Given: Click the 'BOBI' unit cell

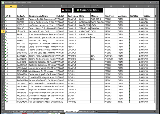Looking at the screenshot, I should tap(149, 22).
